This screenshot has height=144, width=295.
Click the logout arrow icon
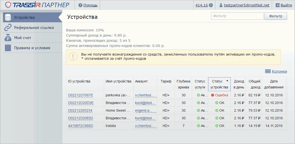[x=278, y=5]
